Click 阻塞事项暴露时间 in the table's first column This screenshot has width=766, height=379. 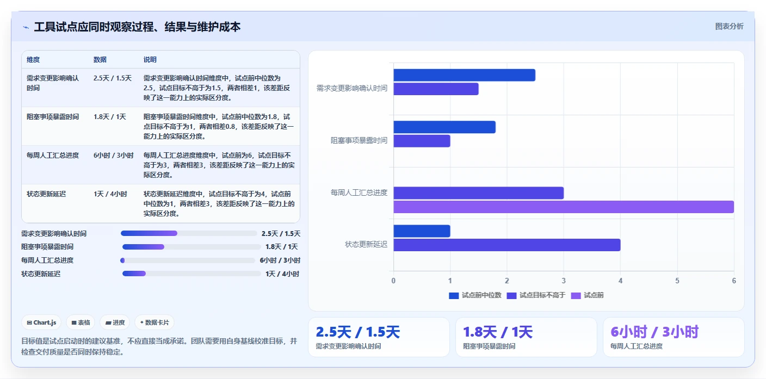[x=53, y=117]
